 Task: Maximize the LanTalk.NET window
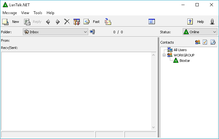pos(197,5)
